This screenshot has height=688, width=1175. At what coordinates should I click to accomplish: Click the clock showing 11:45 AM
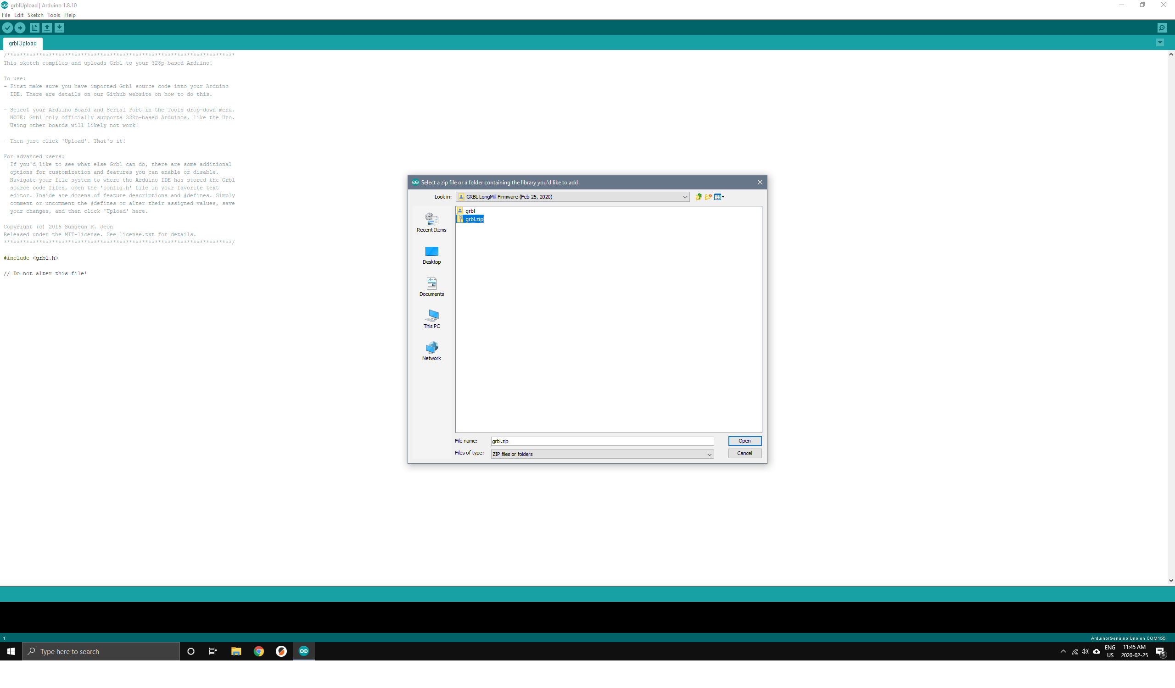(x=1135, y=652)
